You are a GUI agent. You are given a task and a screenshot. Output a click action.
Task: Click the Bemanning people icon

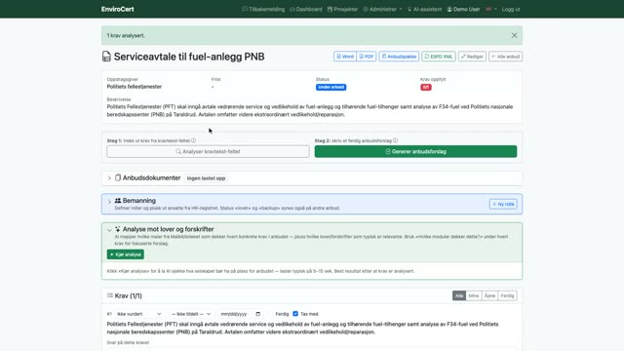(x=118, y=201)
